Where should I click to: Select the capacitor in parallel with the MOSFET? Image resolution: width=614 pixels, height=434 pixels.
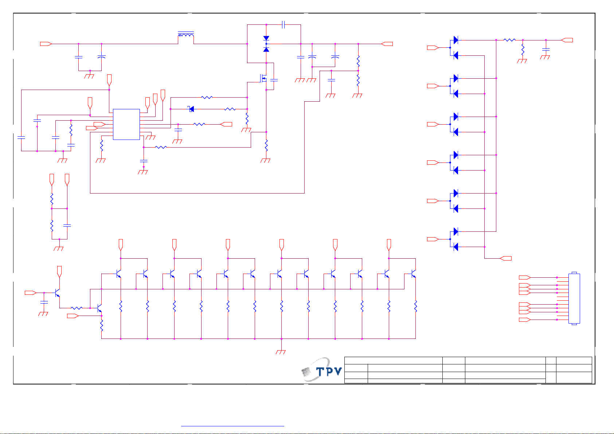click(274, 80)
